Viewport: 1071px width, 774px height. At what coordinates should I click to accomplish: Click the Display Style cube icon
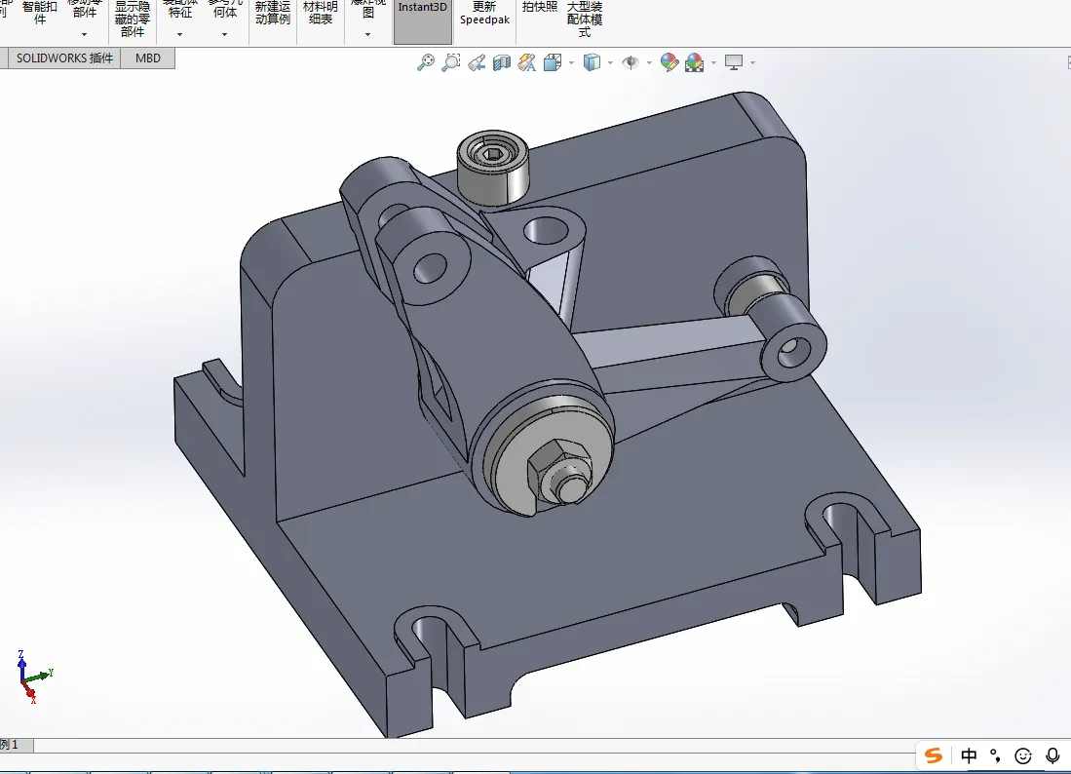tap(592, 62)
